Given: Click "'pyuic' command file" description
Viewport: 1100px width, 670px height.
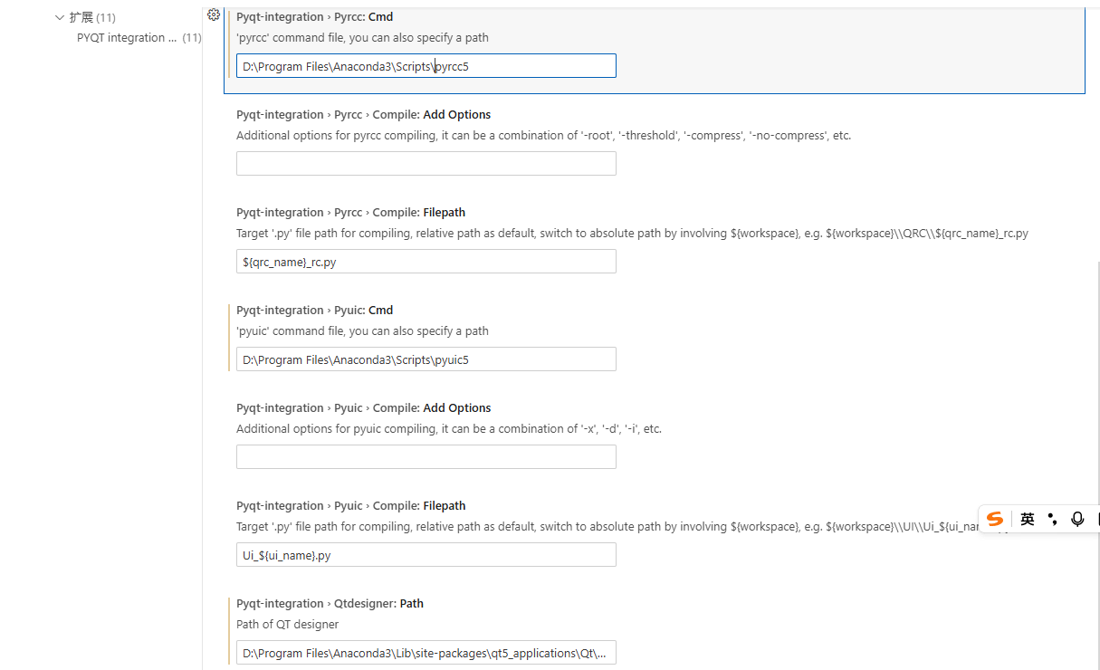Looking at the screenshot, I should coord(362,330).
